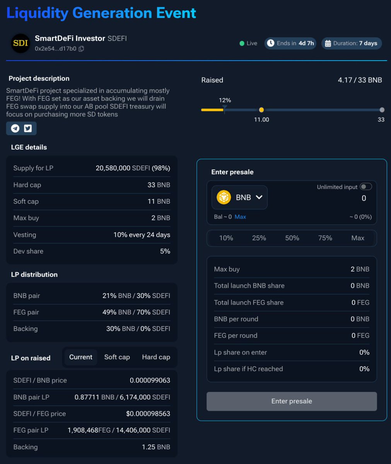This screenshot has height=464, width=391.
Task: Click the SDI project logo
Action: [20, 43]
